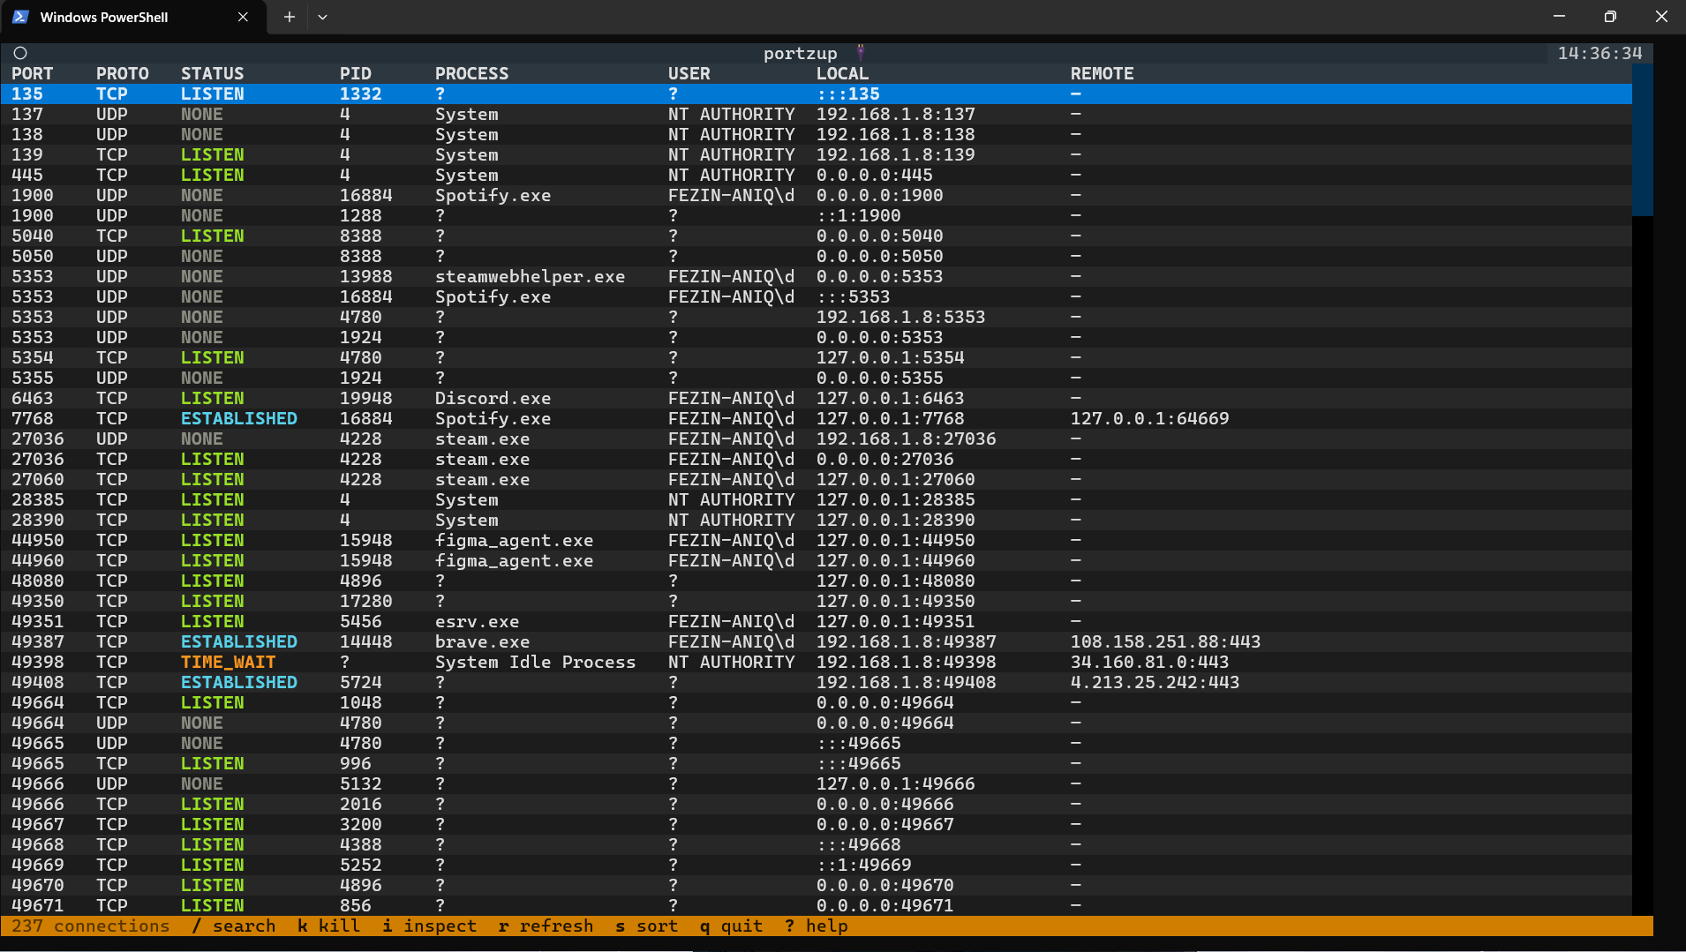1686x952 pixels.
Task: Click local address ::1:49669
Action: point(863,866)
